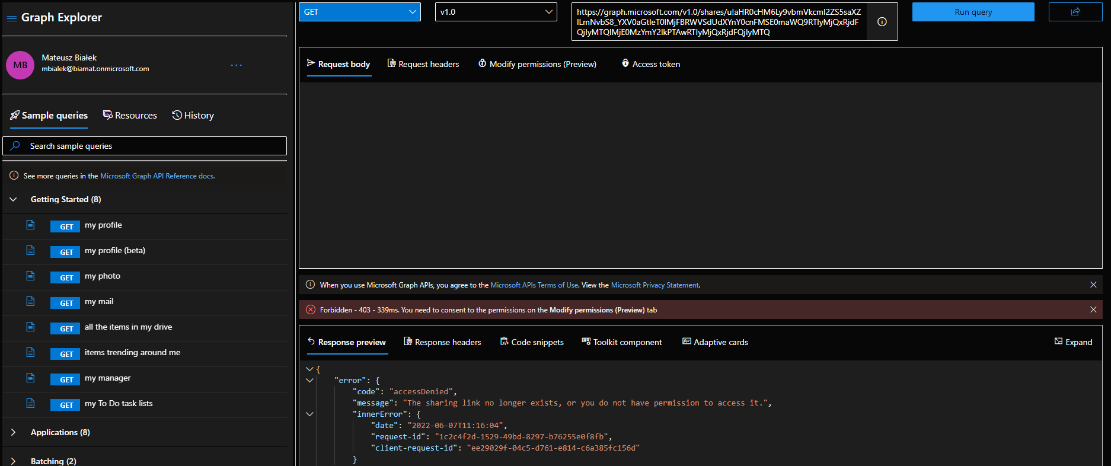Open the Request body tab
This screenshot has height=466, width=1111.
[339, 64]
